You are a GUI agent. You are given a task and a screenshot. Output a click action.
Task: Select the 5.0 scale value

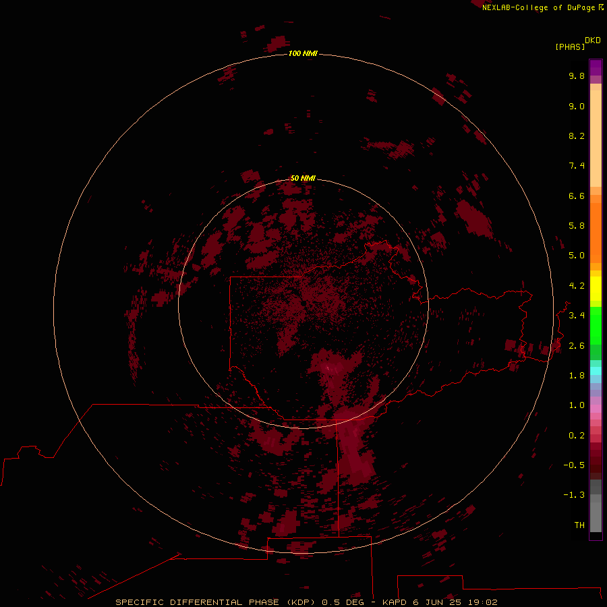pyautogui.click(x=577, y=256)
